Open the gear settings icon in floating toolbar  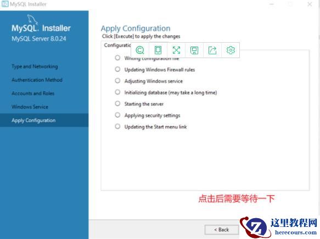231,50
